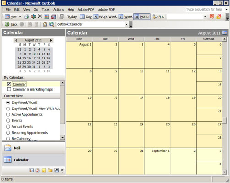Click the red M add-in icon
The height and width of the screenshot is (183, 230).
pos(212,16)
